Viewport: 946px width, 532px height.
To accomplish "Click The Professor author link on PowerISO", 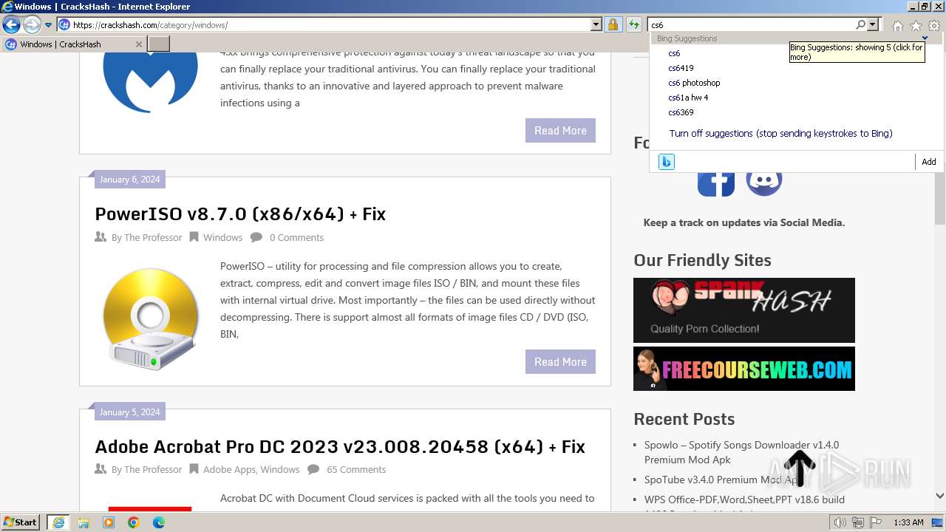I will [153, 238].
